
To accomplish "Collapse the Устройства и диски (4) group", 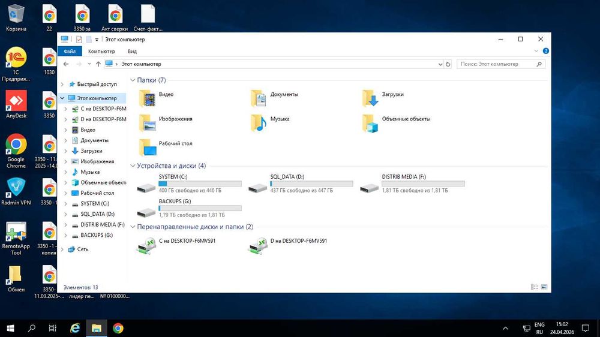I will 133,166.
